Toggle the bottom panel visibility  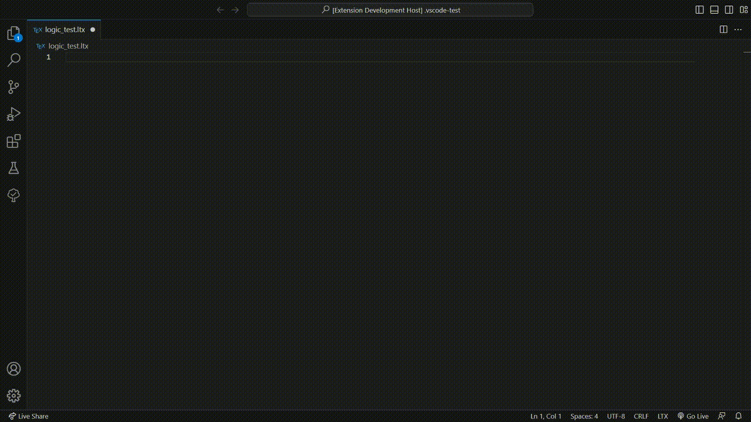click(714, 10)
